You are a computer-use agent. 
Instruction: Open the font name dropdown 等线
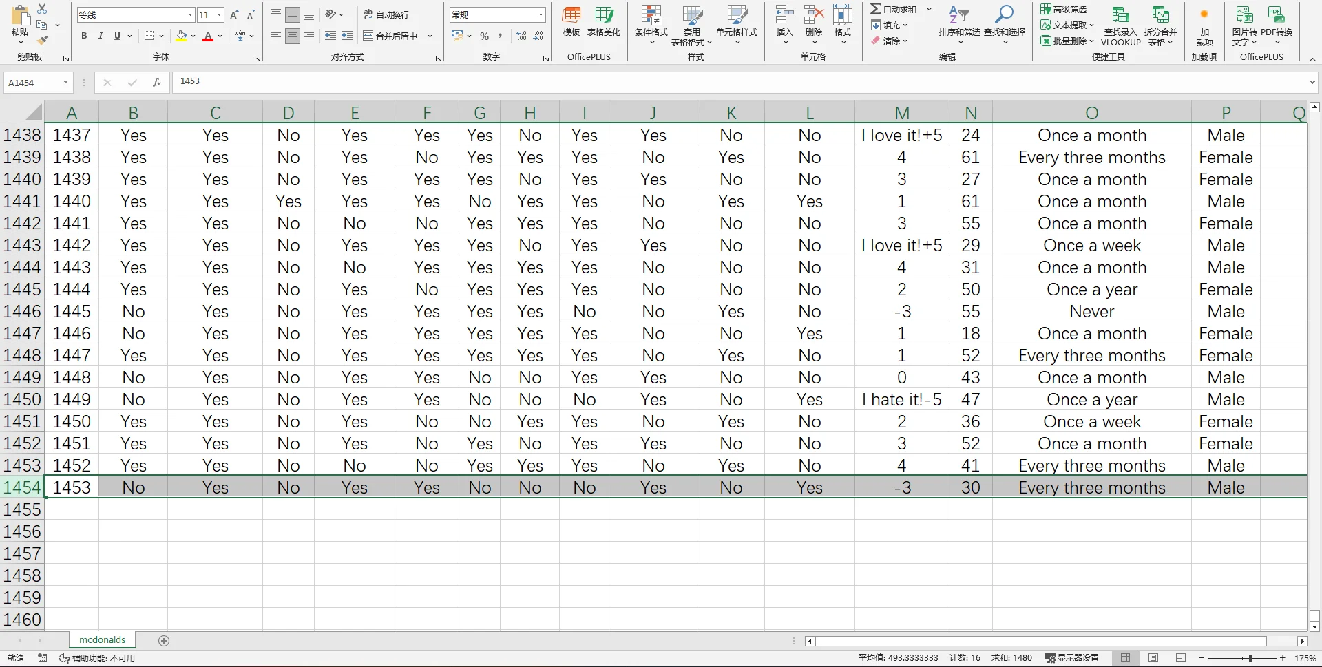click(x=191, y=14)
